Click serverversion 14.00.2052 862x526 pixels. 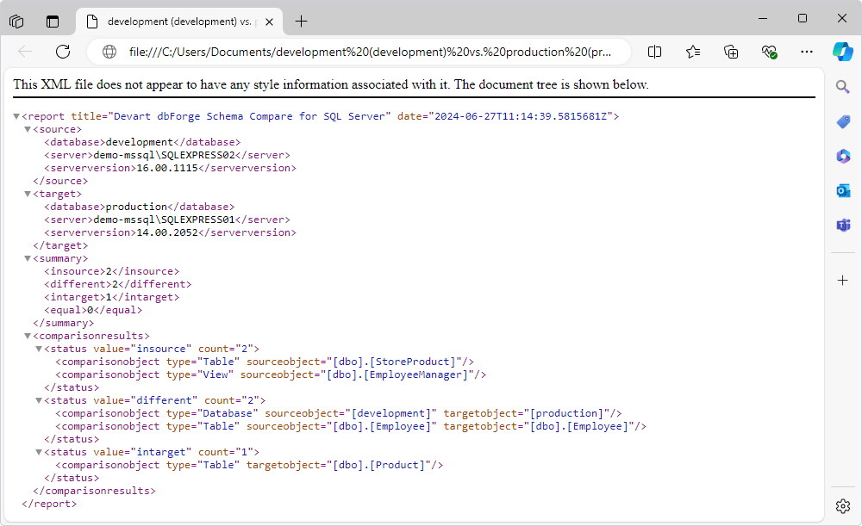pos(167,232)
